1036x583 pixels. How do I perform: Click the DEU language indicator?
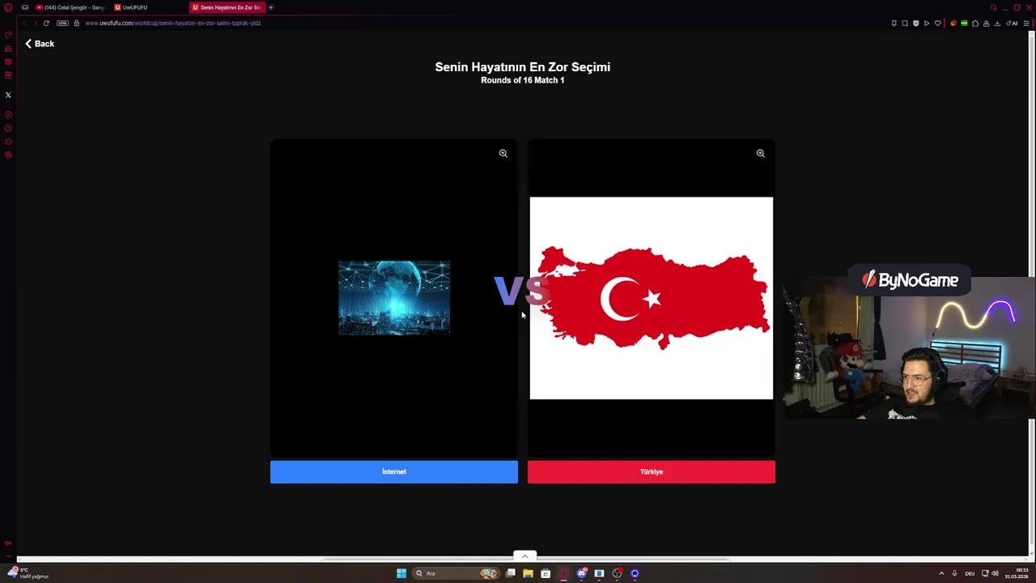[970, 573]
